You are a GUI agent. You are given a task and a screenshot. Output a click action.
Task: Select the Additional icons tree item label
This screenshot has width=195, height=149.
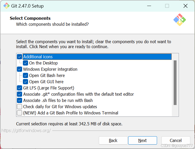click(x=38, y=57)
